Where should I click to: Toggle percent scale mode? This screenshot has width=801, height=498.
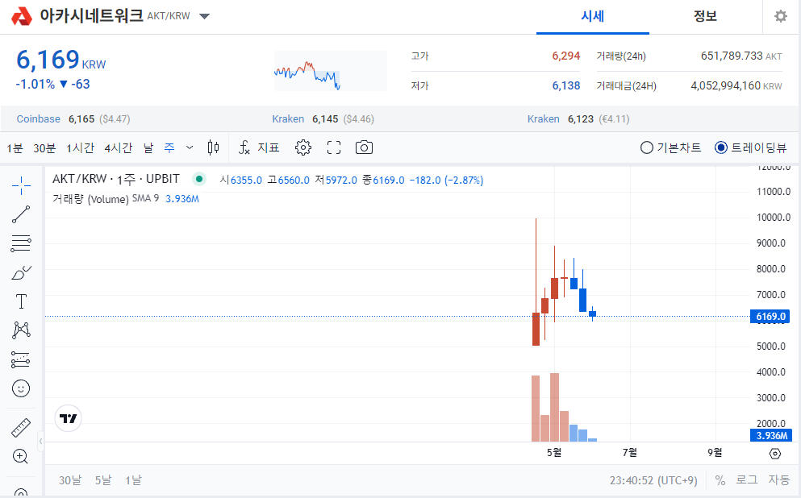coord(720,480)
